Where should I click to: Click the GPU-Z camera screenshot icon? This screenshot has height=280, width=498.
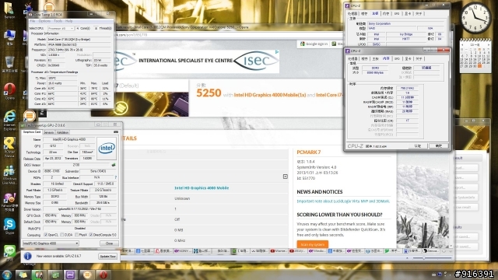[x=116, y=132]
